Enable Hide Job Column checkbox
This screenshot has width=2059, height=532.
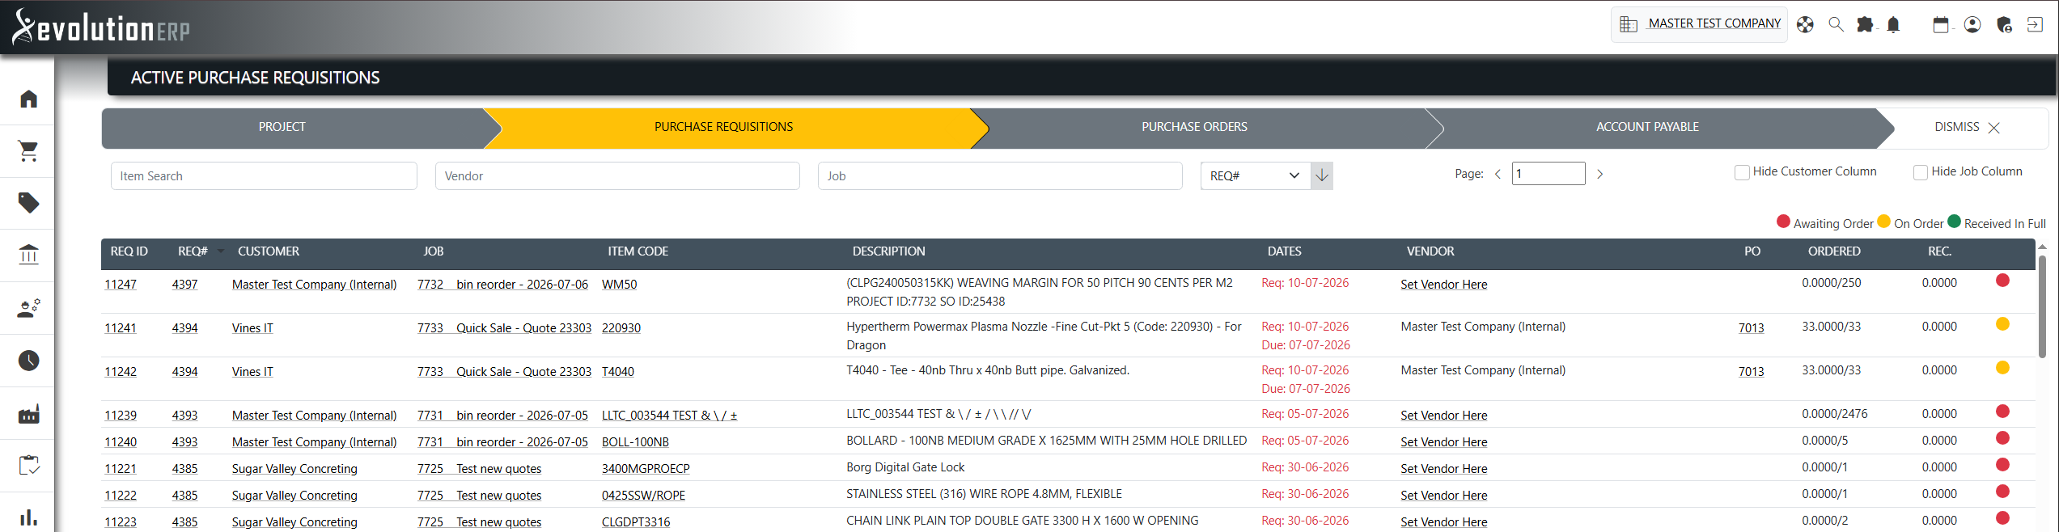coord(1920,172)
